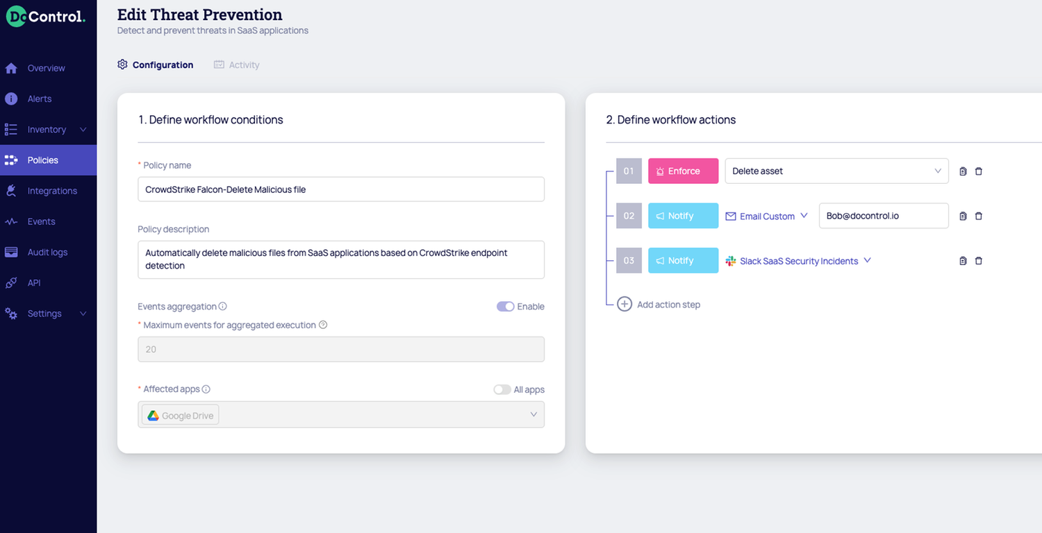Viewport: 1042px width, 533px height.
Task: Delete the Slack notify action step
Action: pos(979,260)
